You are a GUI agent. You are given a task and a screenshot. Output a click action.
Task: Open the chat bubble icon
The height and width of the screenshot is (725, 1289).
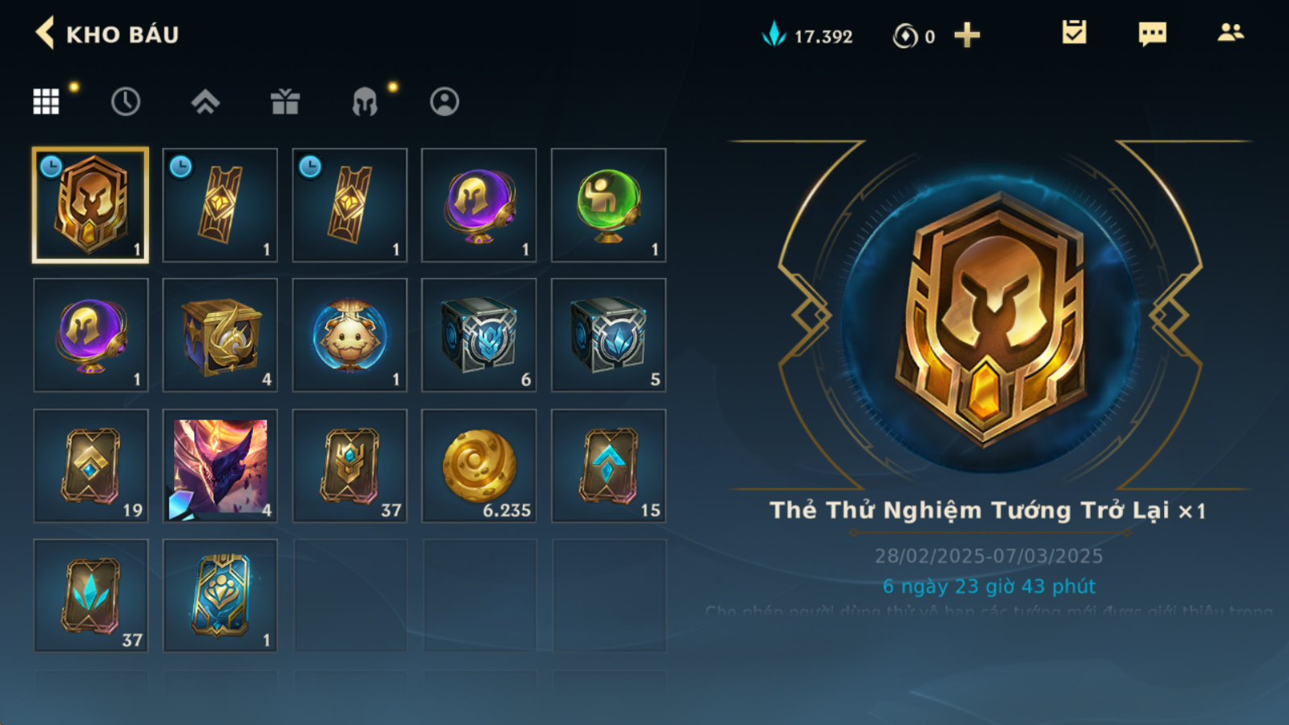(x=1152, y=34)
